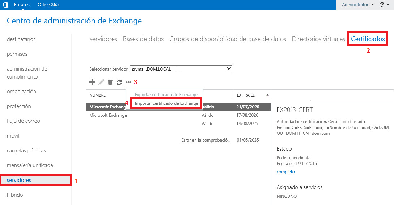The width and height of the screenshot is (394, 205).
Task: Click the pencil edit icon
Action: tap(101, 82)
